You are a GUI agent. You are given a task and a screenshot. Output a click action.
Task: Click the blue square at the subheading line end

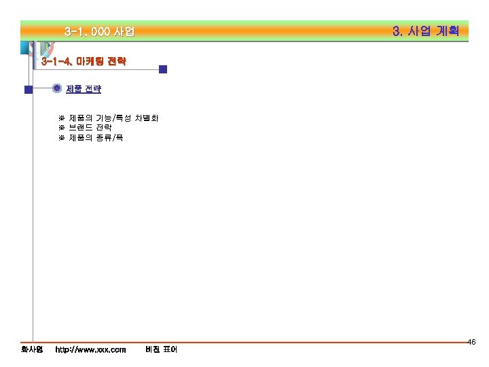tap(163, 69)
